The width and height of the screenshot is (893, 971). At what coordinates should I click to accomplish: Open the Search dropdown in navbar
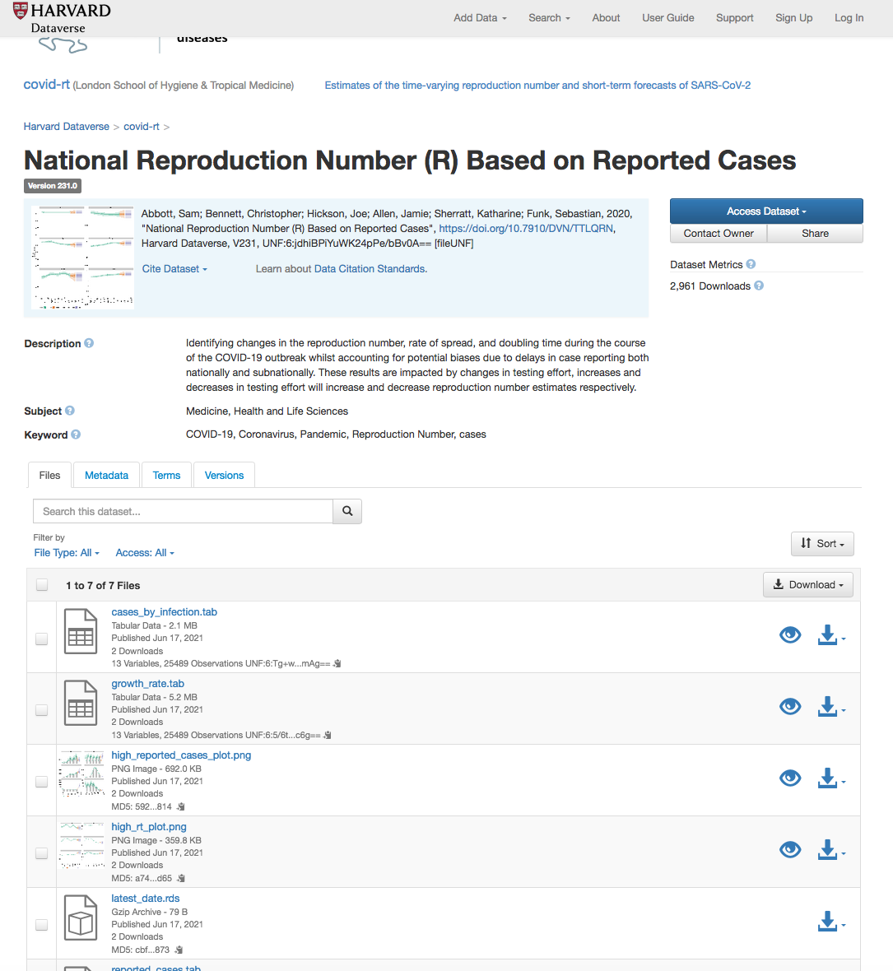pyautogui.click(x=549, y=18)
